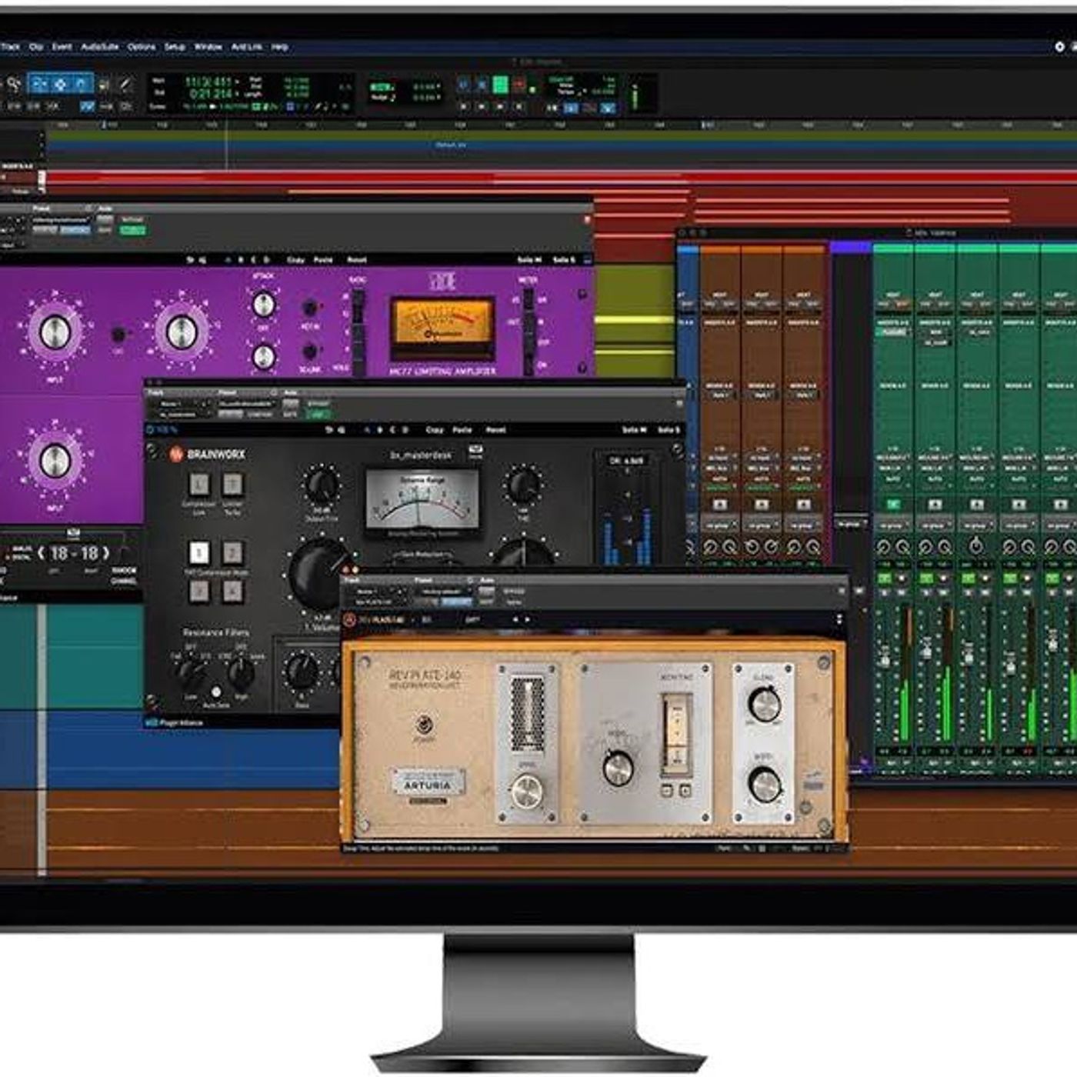Click the MC77 Attack knob
Viewport: 1077px width, 1077px height.
pyautogui.click(x=263, y=305)
